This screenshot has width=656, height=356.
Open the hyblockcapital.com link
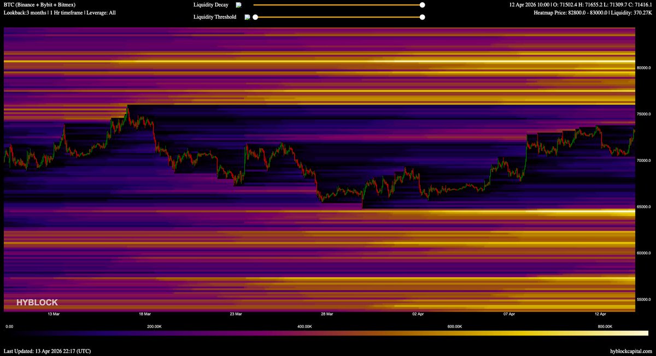click(631, 351)
